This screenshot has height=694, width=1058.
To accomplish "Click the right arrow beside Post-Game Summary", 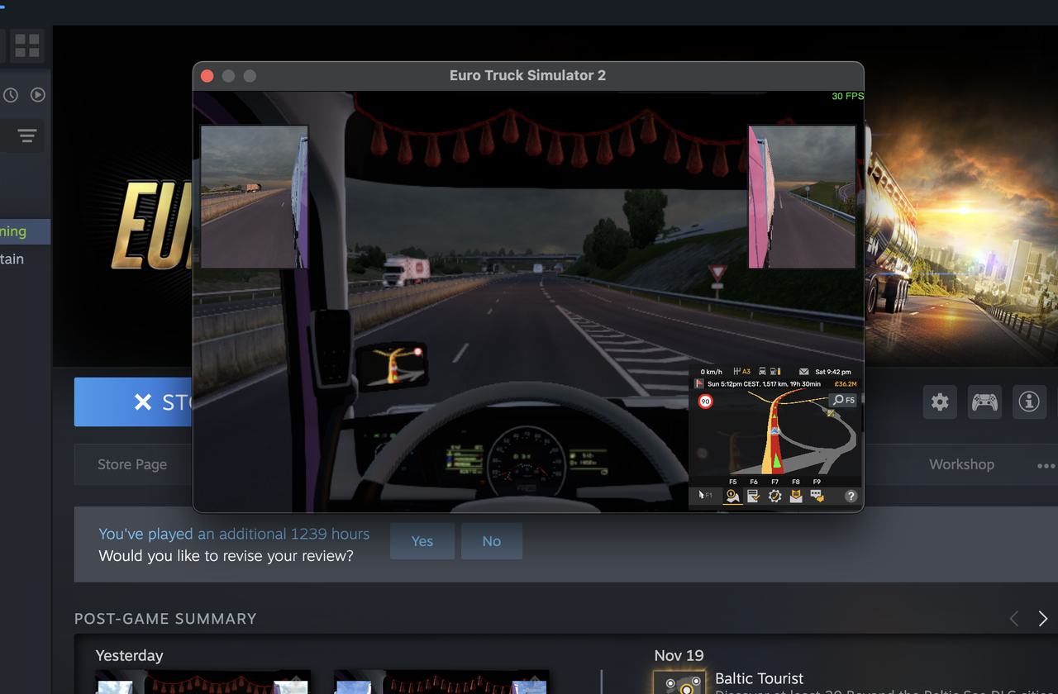I will coord(1043,618).
